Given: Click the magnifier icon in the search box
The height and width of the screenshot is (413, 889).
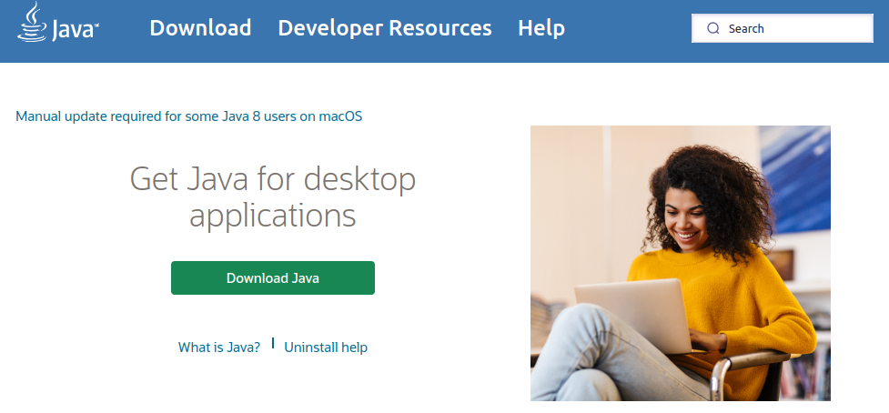Looking at the screenshot, I should coord(713,28).
